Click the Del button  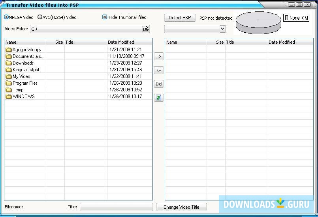159,84
